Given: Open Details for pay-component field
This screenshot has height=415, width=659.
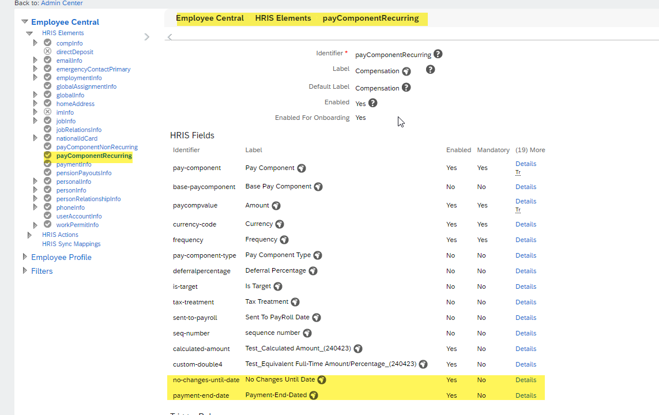Looking at the screenshot, I should coord(526,164).
